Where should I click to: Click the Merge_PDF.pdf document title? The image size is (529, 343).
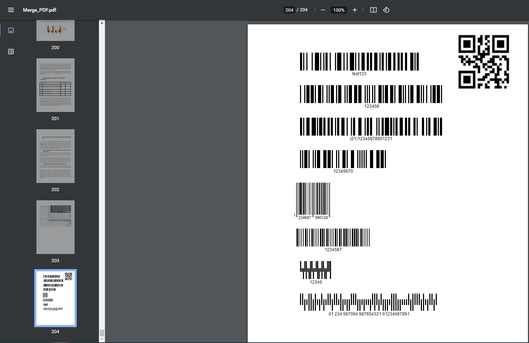click(40, 10)
